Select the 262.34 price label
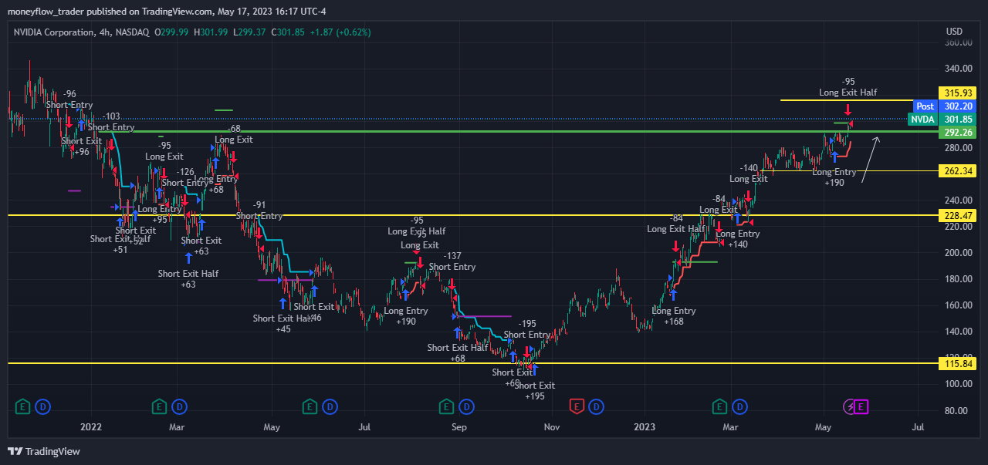Viewport: 988px width, 465px height. coord(956,170)
